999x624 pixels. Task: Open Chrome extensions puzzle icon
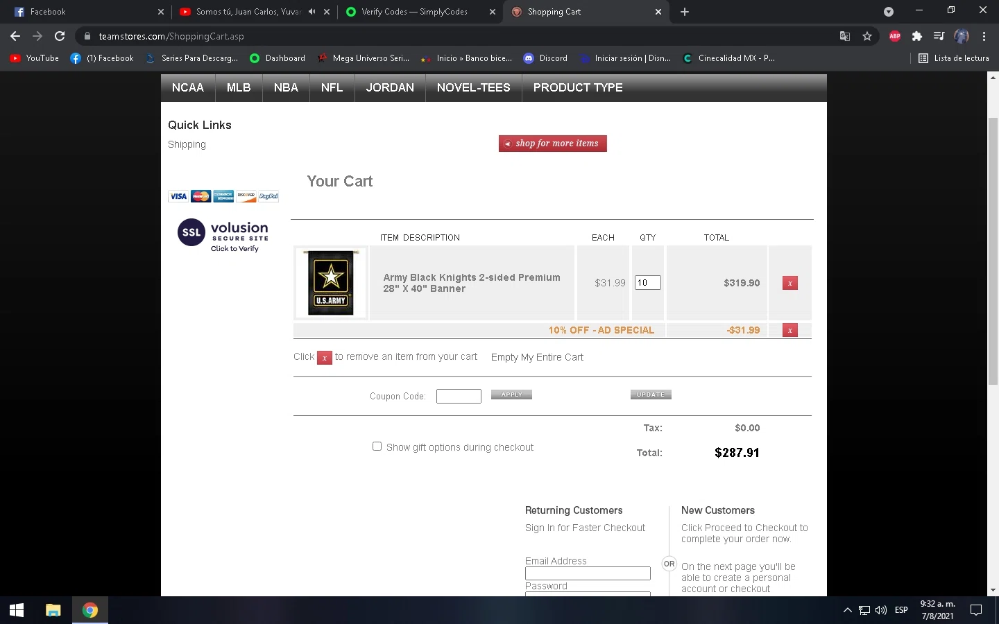pyautogui.click(x=917, y=36)
